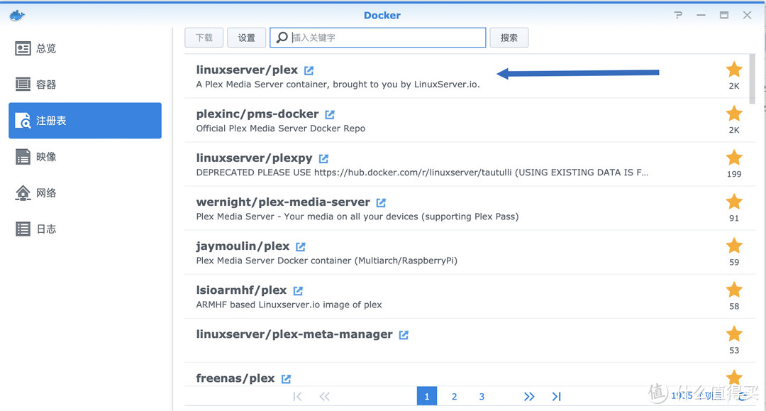Click the star icon beside plexinc/pms-docker
Screen dimensions: 766x411
click(x=734, y=114)
